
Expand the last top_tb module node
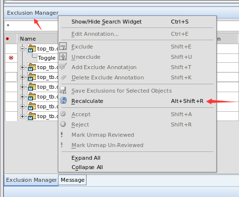[x=22, y=116]
